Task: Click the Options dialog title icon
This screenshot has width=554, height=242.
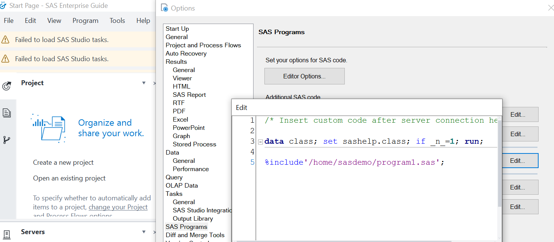Action: 164,8
